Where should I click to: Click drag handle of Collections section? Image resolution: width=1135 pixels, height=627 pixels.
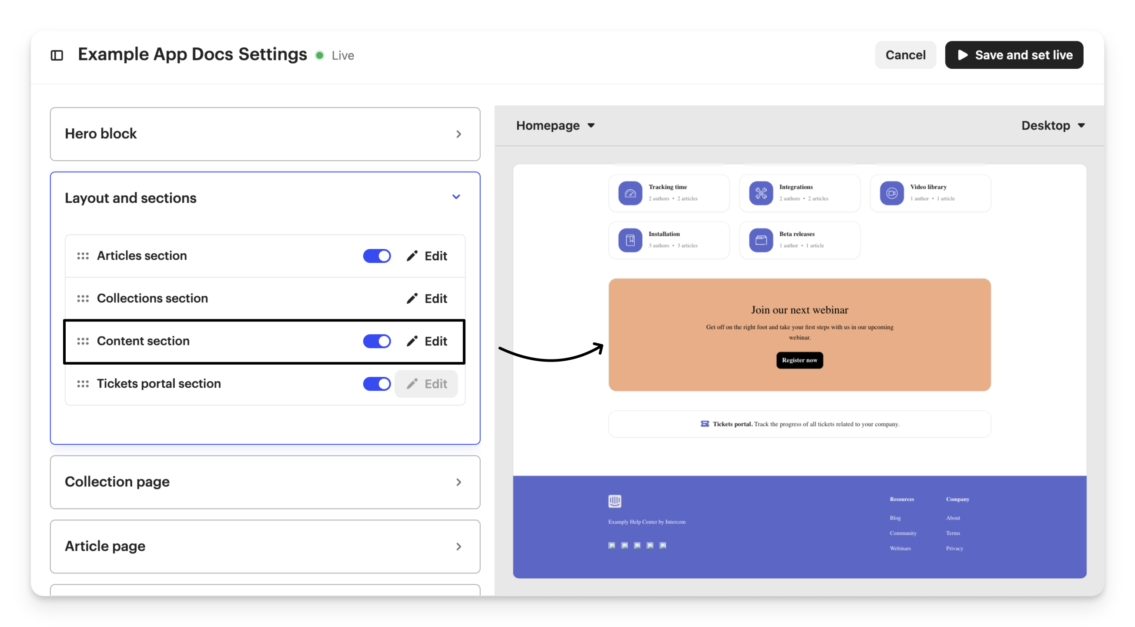[83, 299]
